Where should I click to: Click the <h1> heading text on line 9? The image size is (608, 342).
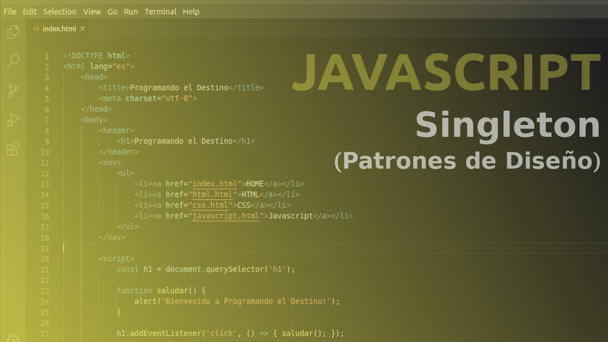pyautogui.click(x=183, y=141)
